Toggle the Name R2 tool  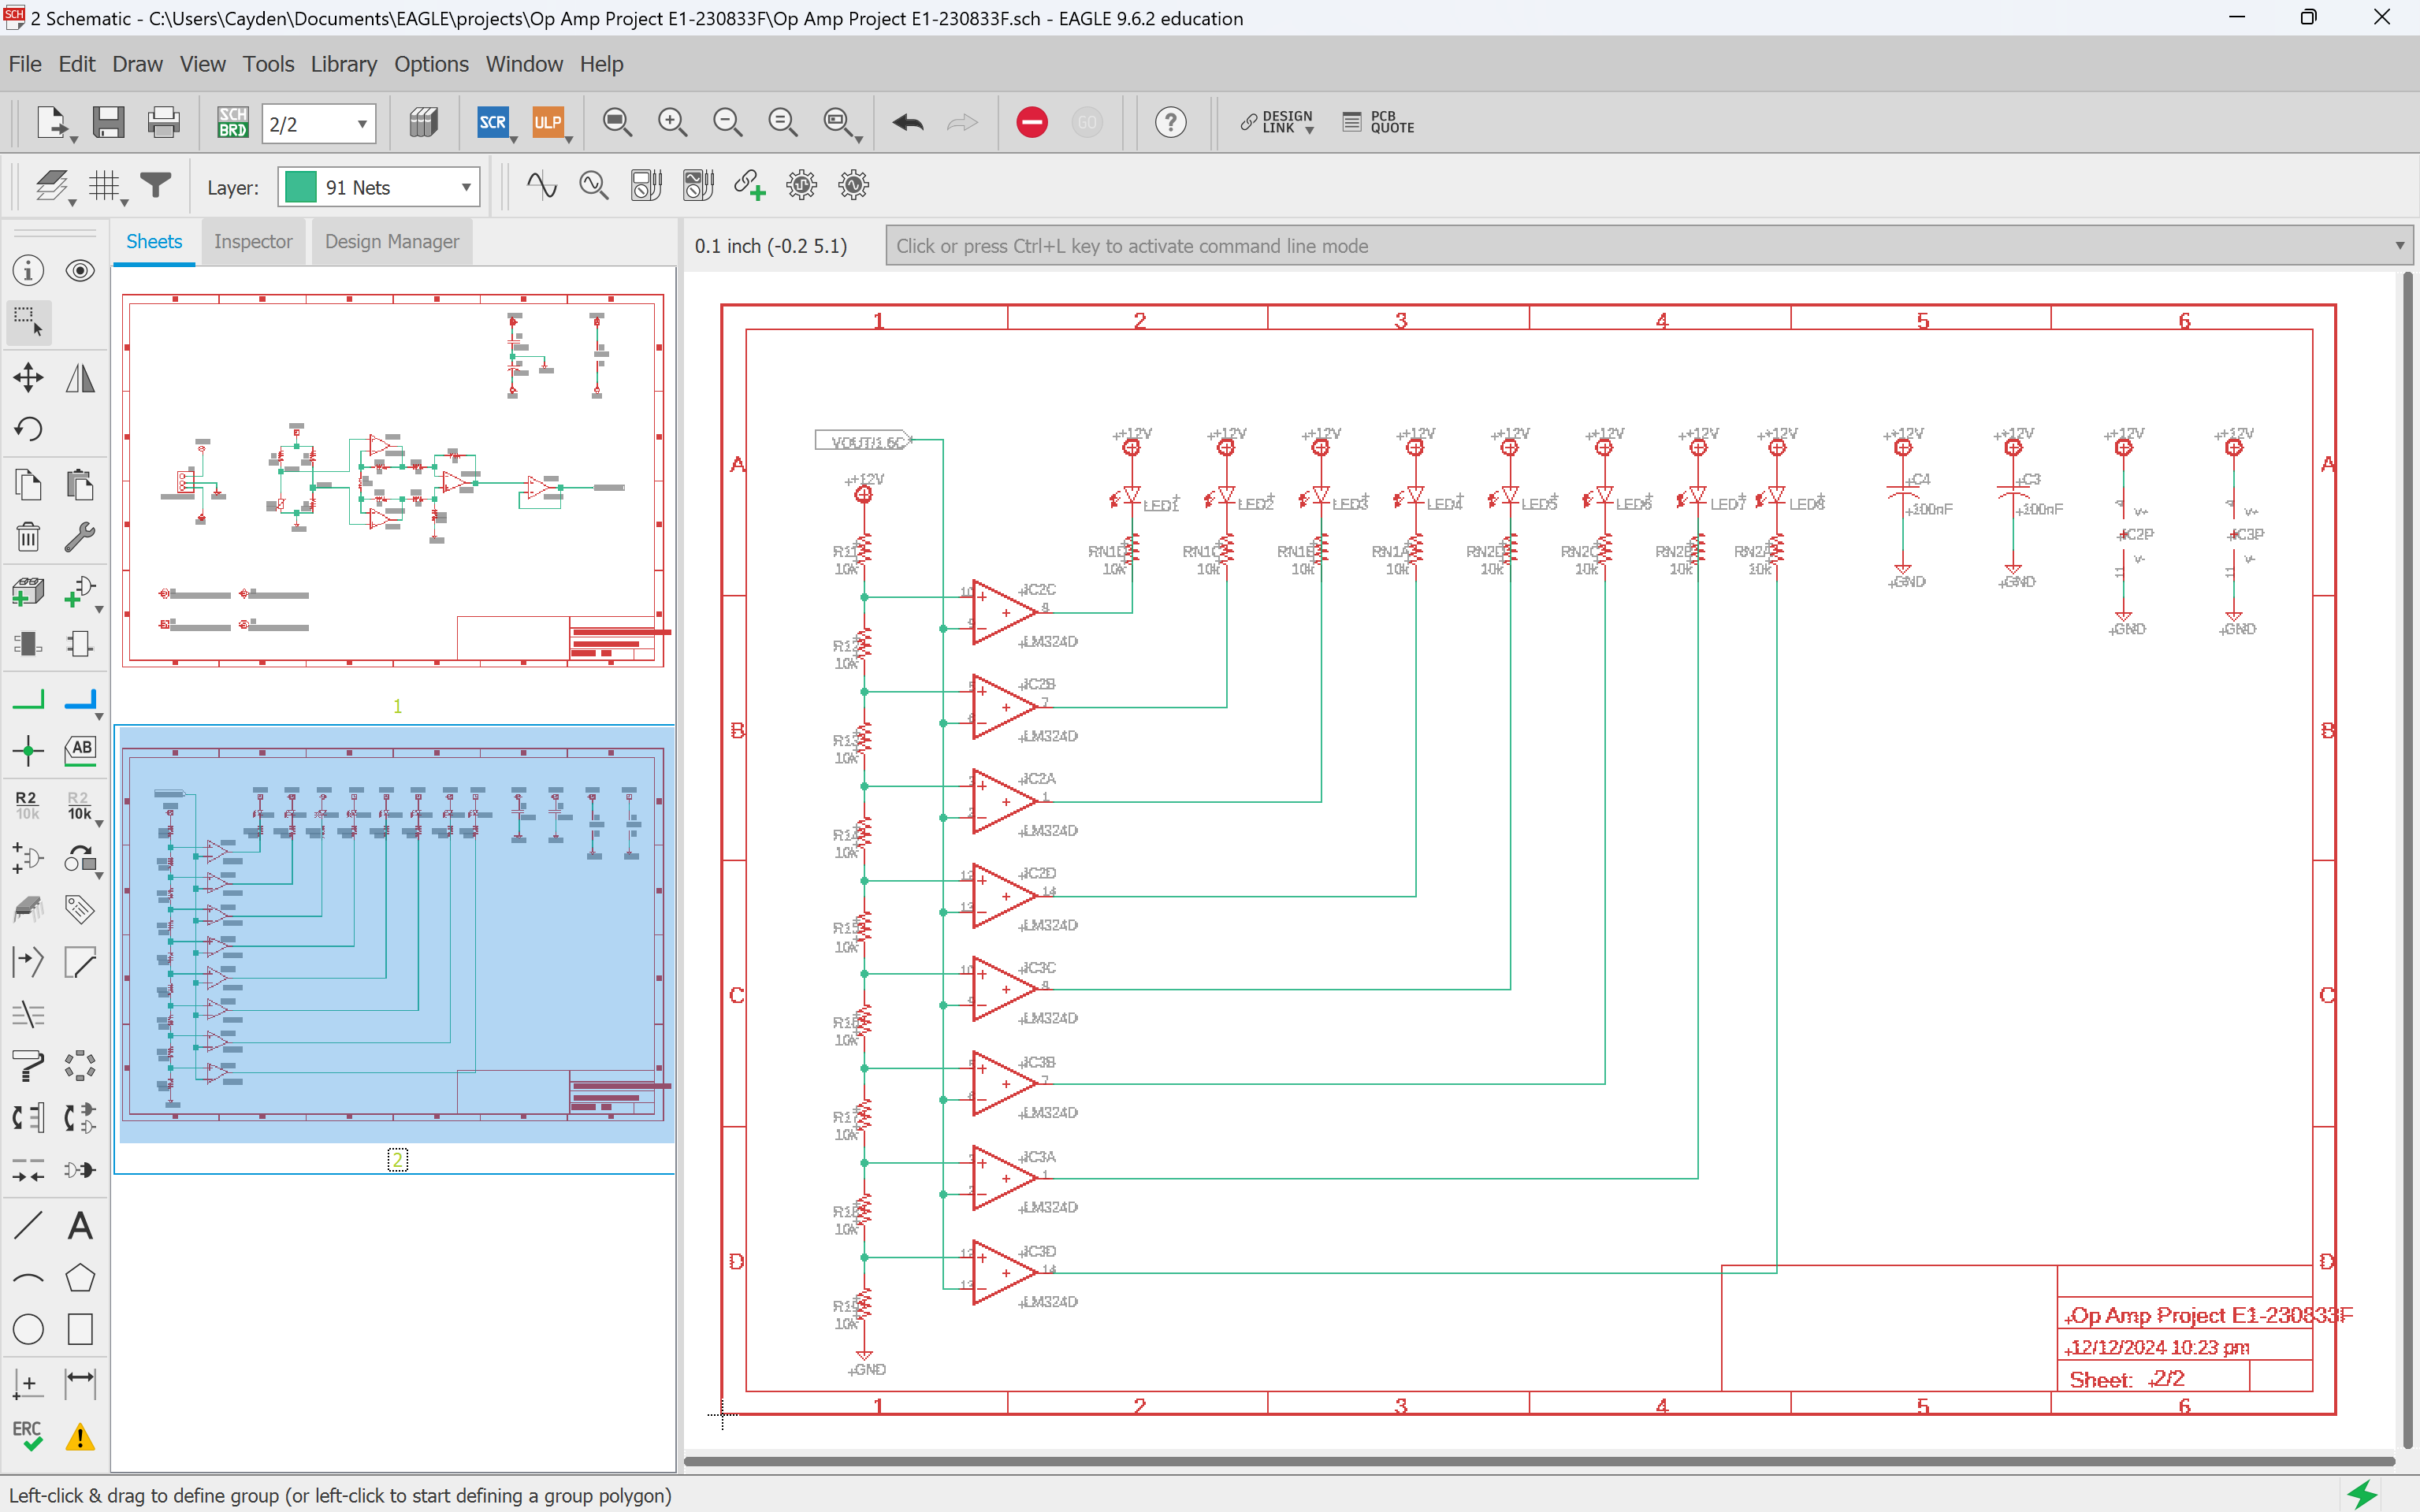click(28, 805)
